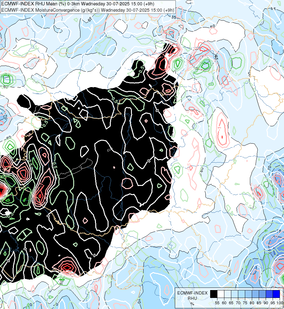Click the white 55-60% legend swatch

tap(221, 294)
